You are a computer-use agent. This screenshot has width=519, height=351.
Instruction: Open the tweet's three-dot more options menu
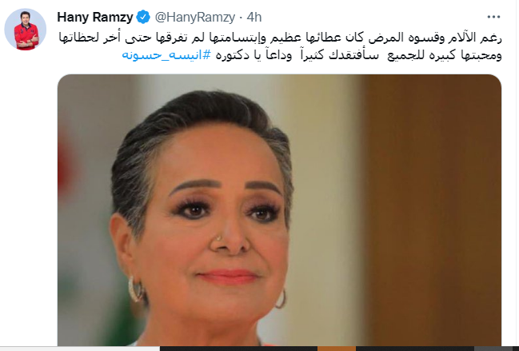tap(493, 17)
